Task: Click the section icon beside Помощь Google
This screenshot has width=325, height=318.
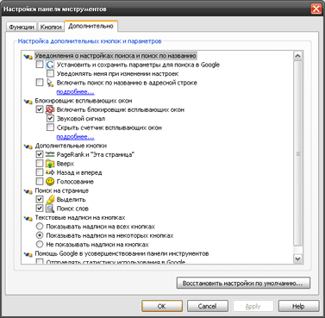Action: click(28, 254)
